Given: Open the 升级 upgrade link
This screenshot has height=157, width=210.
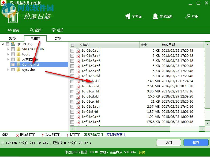Looking at the screenshot, I should 142,152.
